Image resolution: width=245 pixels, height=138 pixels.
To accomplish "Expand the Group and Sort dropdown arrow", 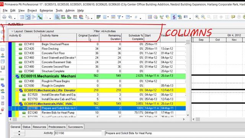I will [131, 17].
